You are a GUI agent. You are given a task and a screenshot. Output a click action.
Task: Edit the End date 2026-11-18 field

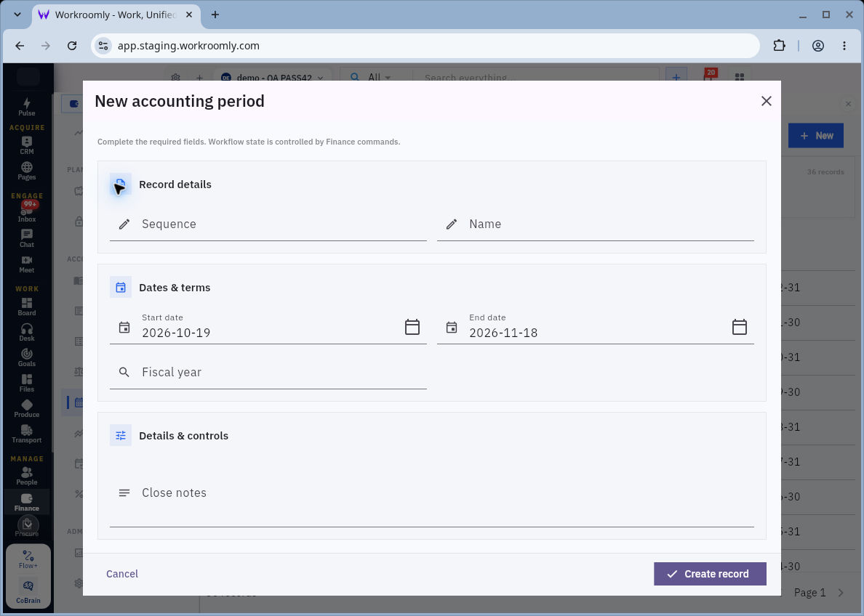pyautogui.click(x=595, y=328)
